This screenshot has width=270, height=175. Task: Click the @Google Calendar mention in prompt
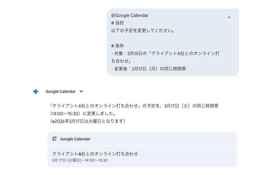(x=130, y=16)
